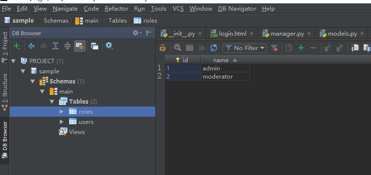The image size is (371, 175).
Task: Open the Navigate menu
Action: (65, 9)
